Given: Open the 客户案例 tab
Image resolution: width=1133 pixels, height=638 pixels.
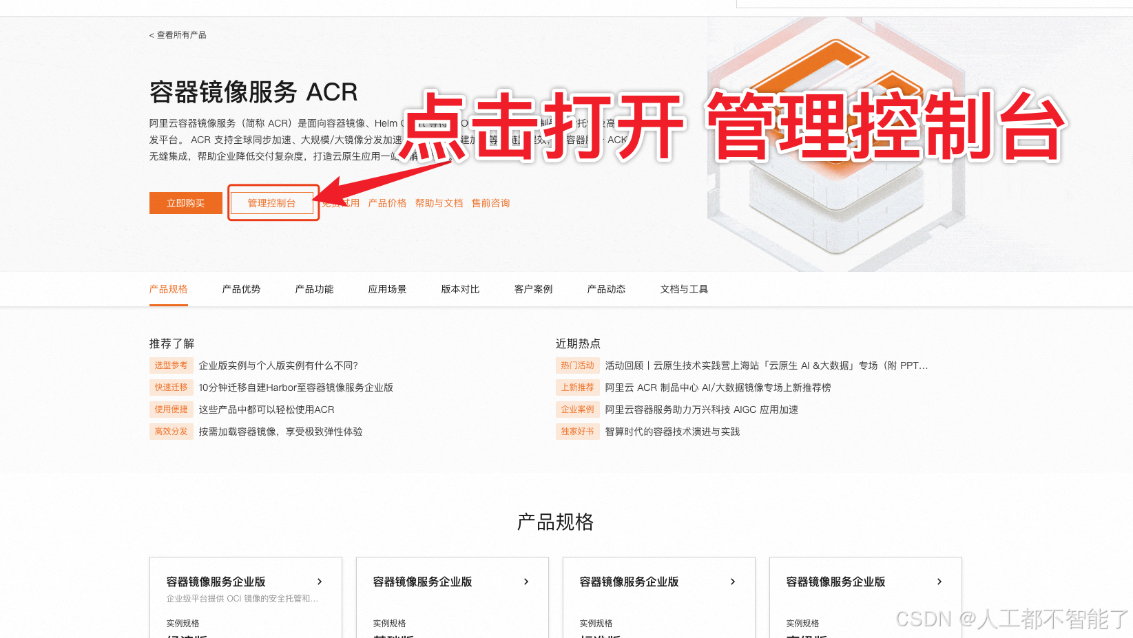Looking at the screenshot, I should 533,289.
